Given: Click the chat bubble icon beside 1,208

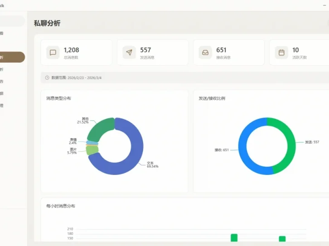Looking at the screenshot, I should [x=53, y=52].
